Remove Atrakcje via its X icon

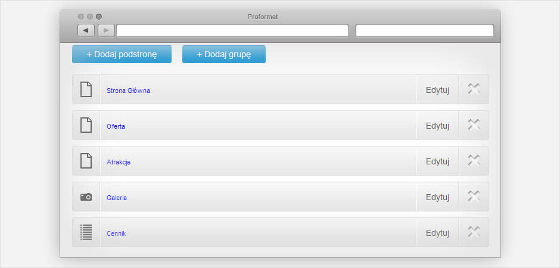(x=474, y=160)
